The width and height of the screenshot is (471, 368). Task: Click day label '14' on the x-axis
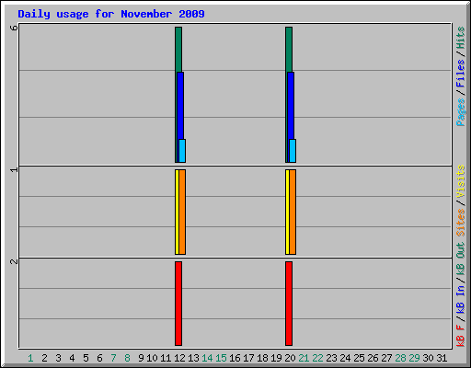[x=207, y=358]
